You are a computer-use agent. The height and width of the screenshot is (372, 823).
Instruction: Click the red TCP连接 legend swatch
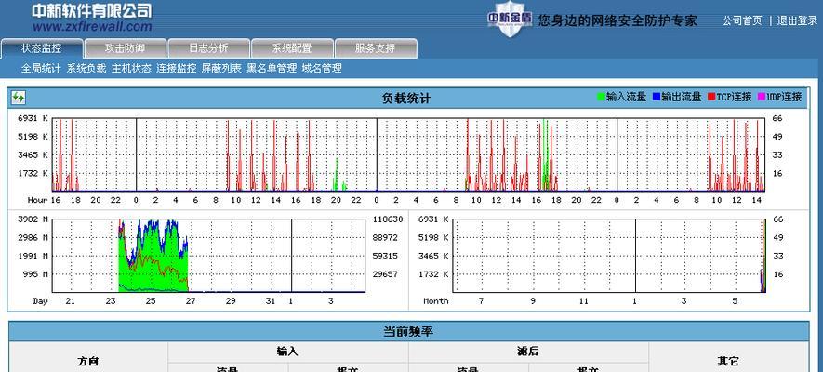pos(711,97)
